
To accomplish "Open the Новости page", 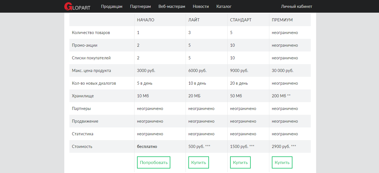I will [x=201, y=6].
